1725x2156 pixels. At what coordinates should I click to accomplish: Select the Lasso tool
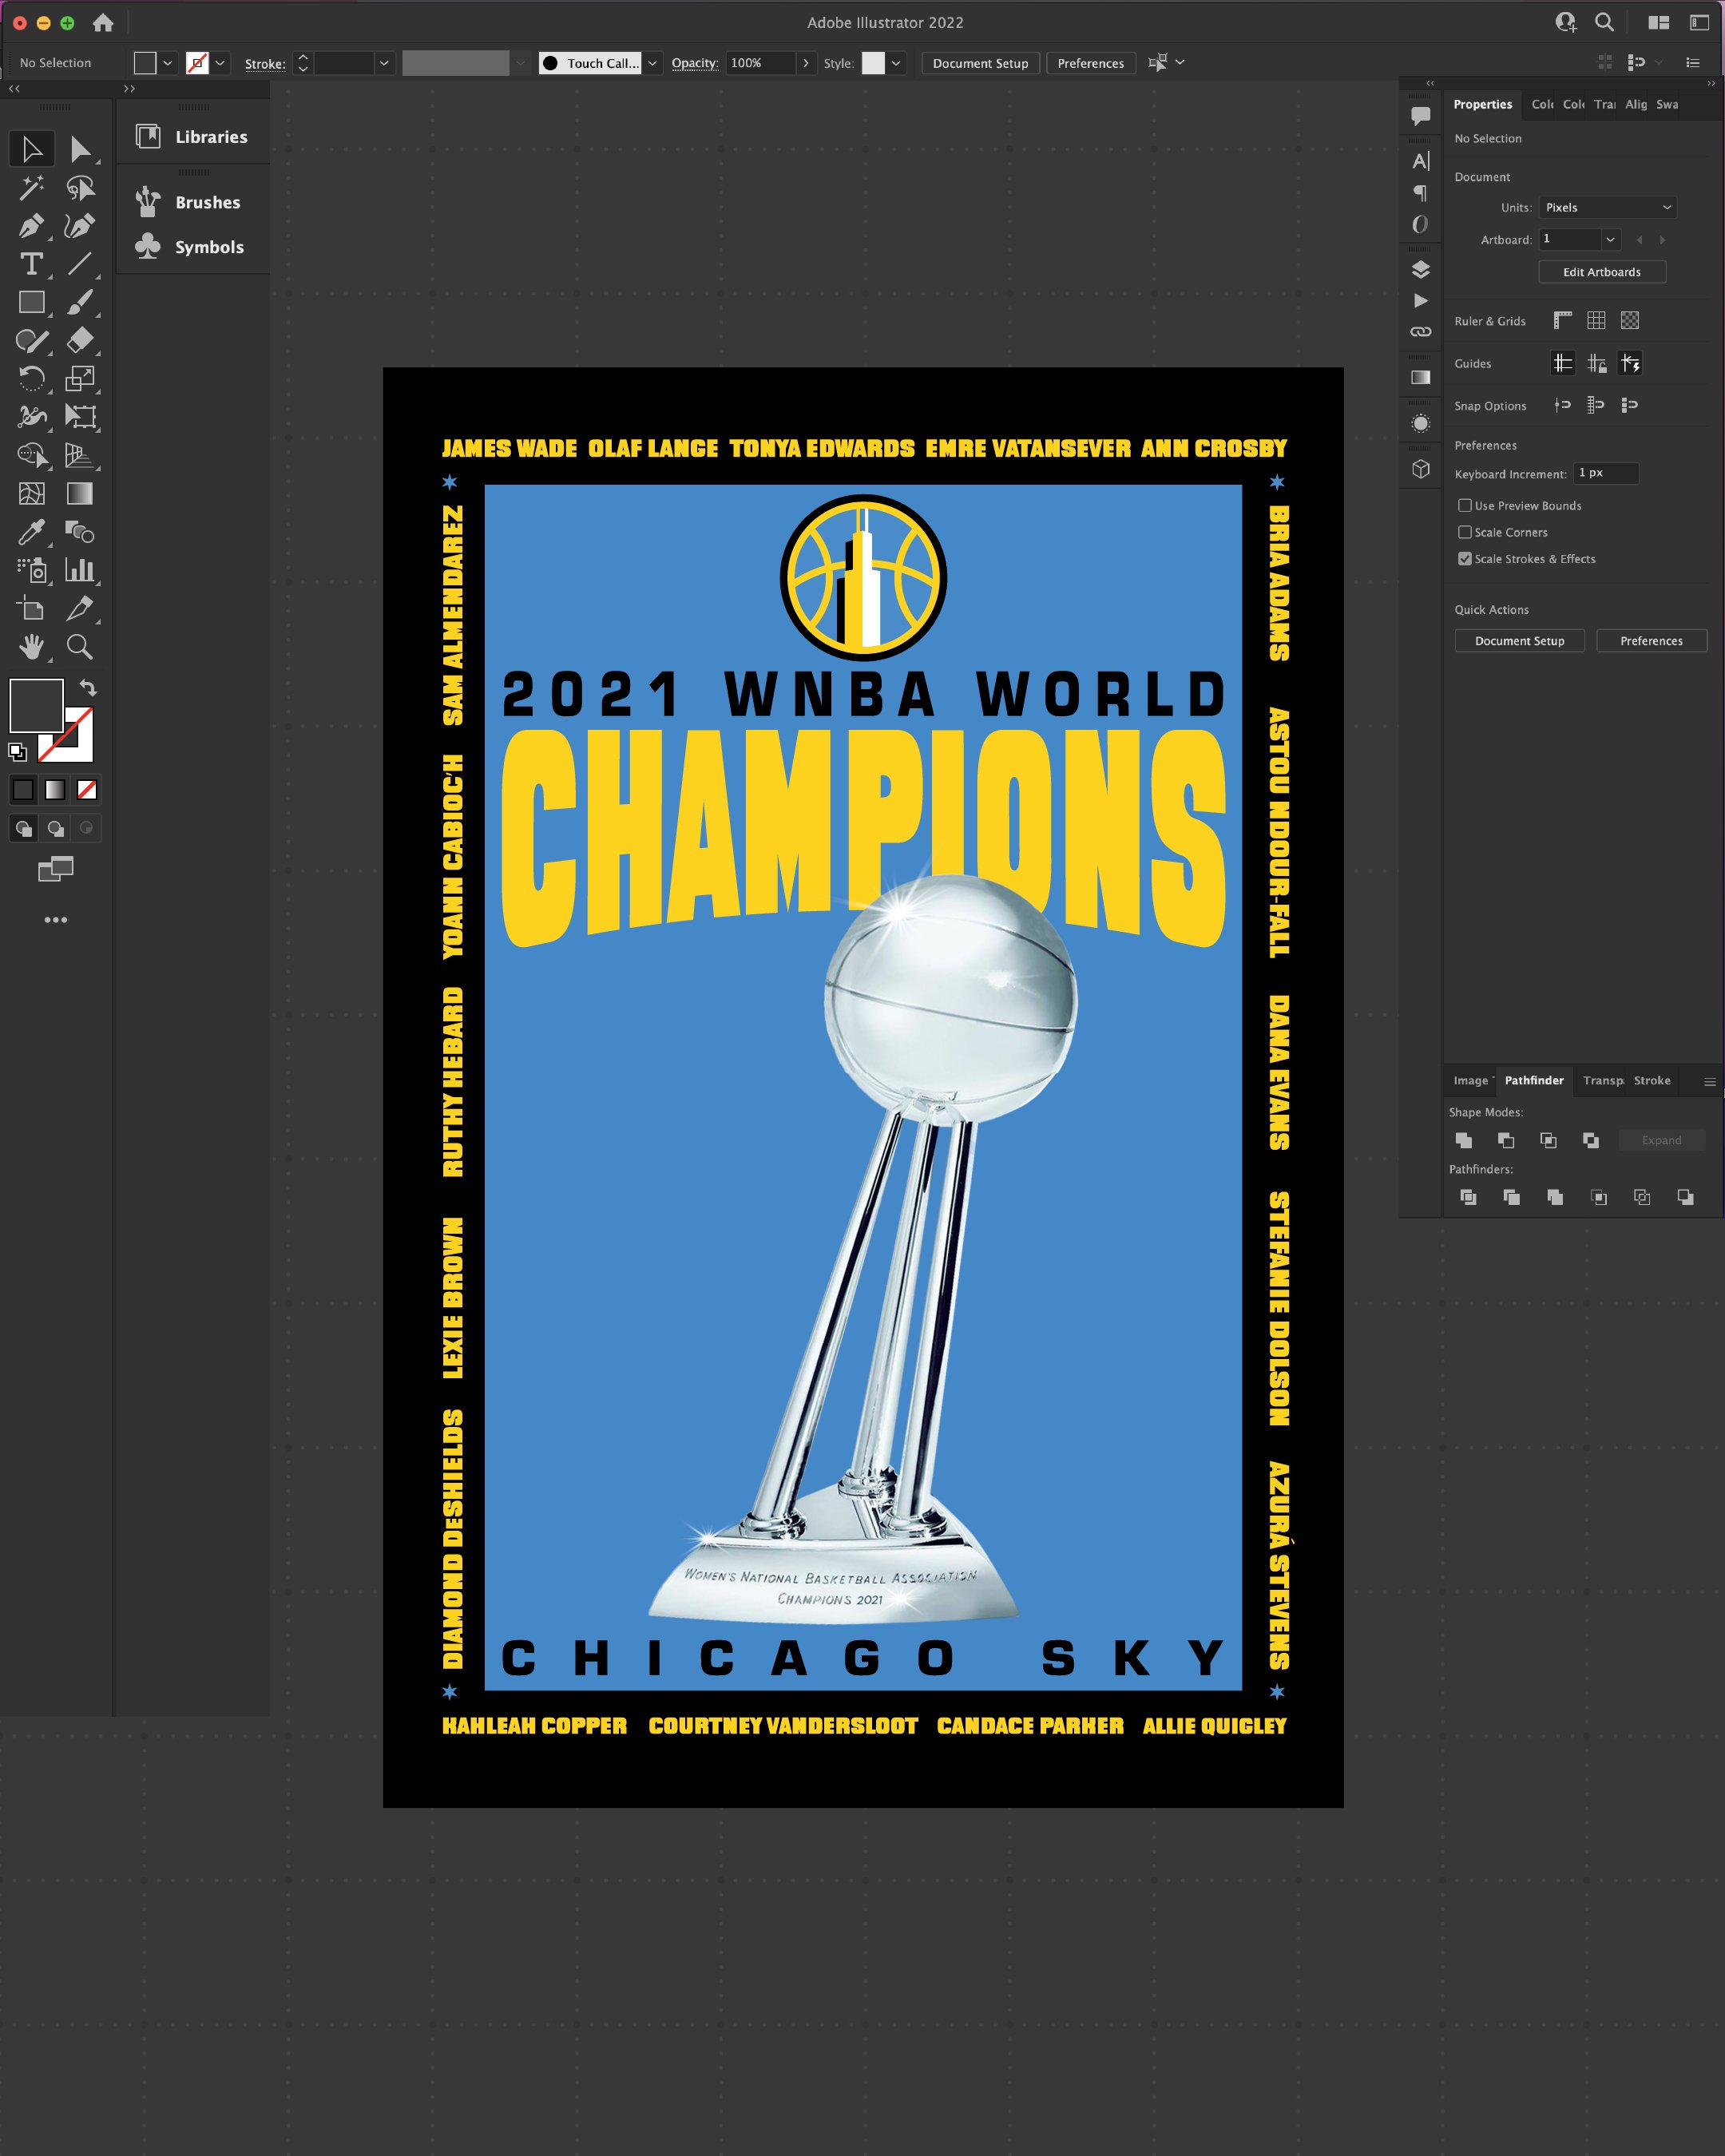[x=80, y=187]
